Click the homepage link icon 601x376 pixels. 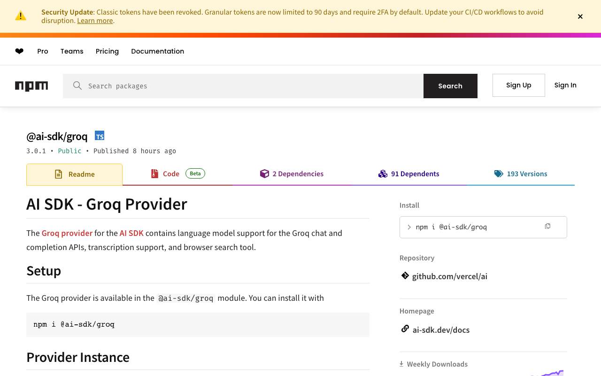click(405, 329)
